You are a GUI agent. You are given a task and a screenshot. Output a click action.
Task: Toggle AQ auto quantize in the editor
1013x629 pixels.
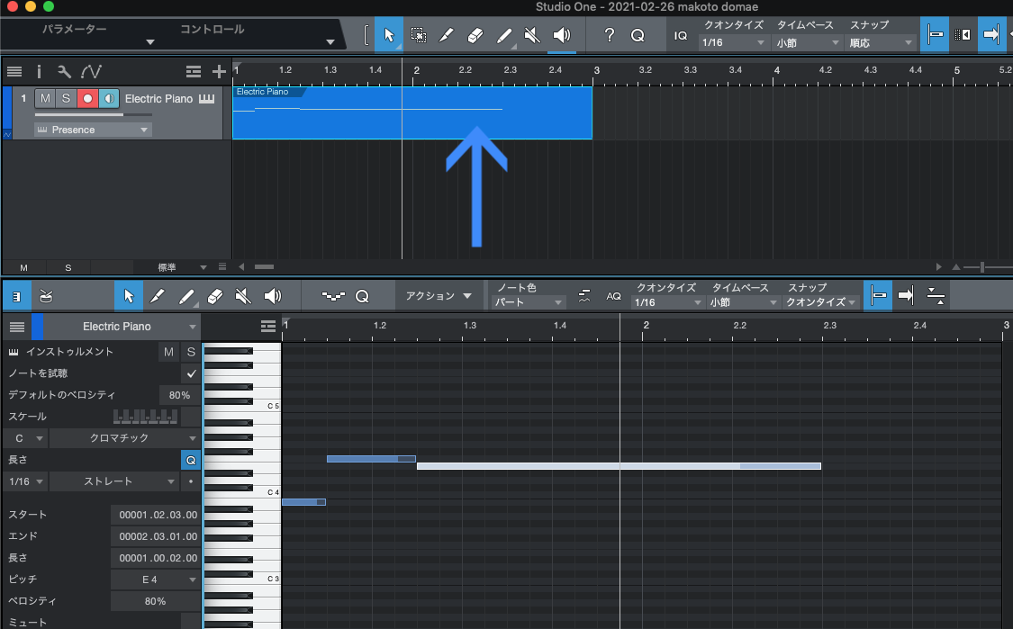click(614, 296)
